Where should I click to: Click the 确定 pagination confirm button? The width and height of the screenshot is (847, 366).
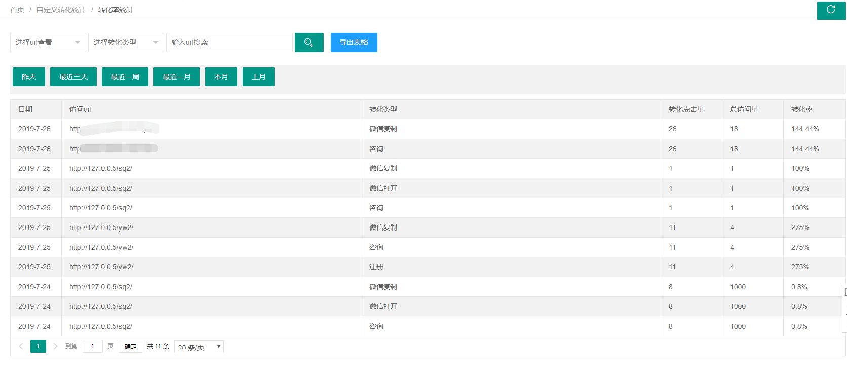point(131,346)
